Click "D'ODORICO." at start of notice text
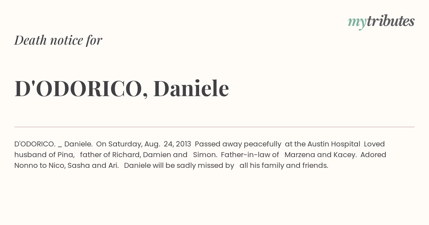This screenshot has width=429, height=225. (35, 144)
